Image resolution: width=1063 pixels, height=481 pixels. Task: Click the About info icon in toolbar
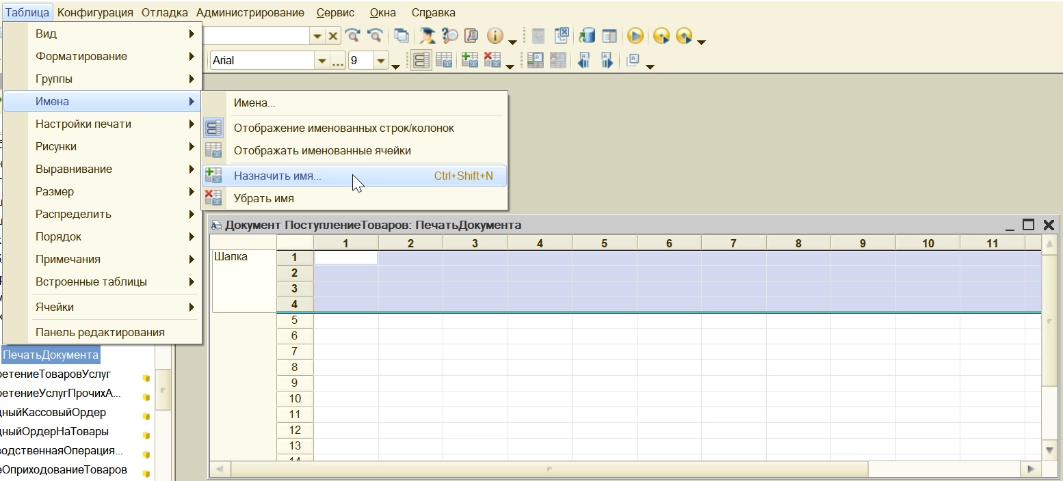point(495,36)
